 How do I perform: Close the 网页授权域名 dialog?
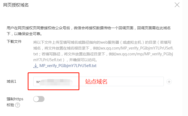(177, 5)
